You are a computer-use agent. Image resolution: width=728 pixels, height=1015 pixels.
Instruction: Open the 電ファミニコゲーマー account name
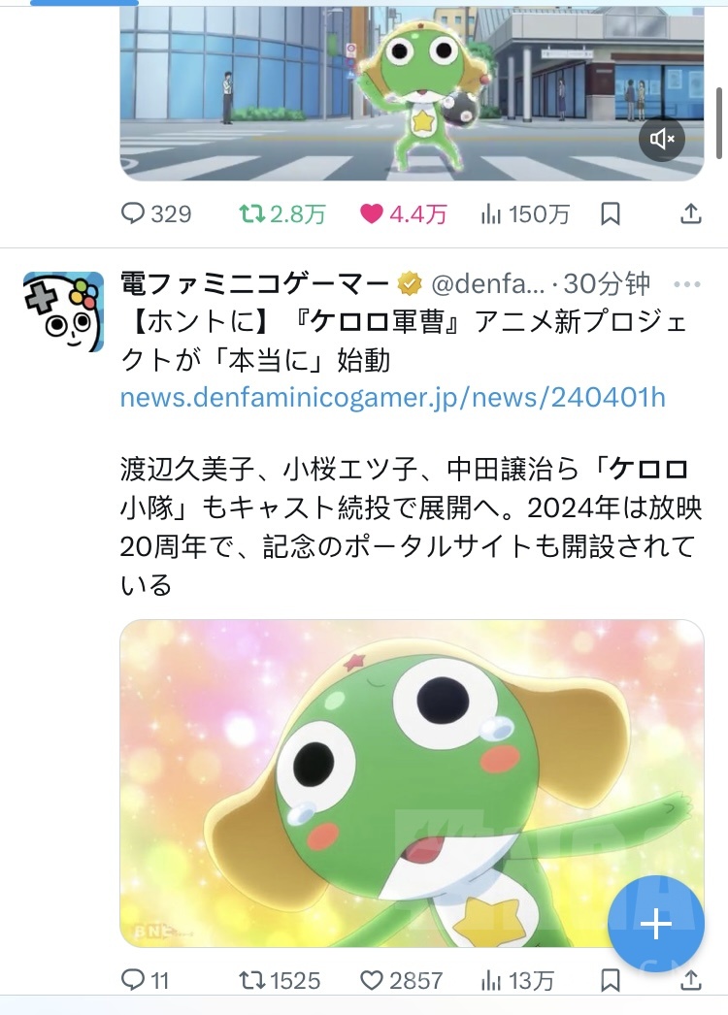(x=254, y=283)
